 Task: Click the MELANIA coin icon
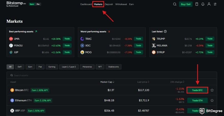pos(154,45)
